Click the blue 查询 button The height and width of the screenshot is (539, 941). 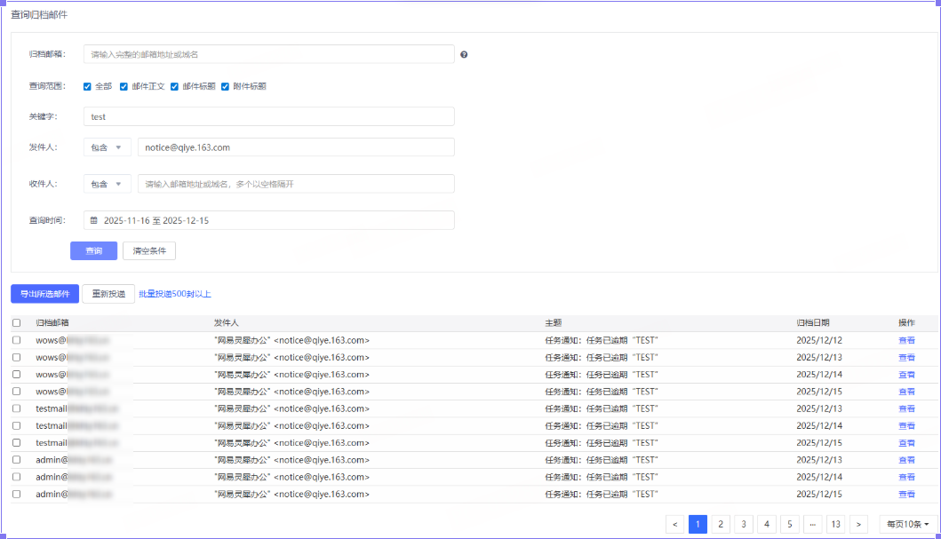pos(93,250)
